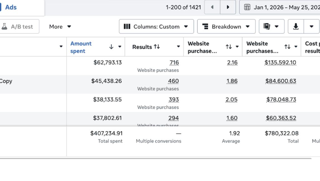The width and height of the screenshot is (320, 181).
Task: Click the Breakdown stacked-bars icon
Action: [205, 26]
